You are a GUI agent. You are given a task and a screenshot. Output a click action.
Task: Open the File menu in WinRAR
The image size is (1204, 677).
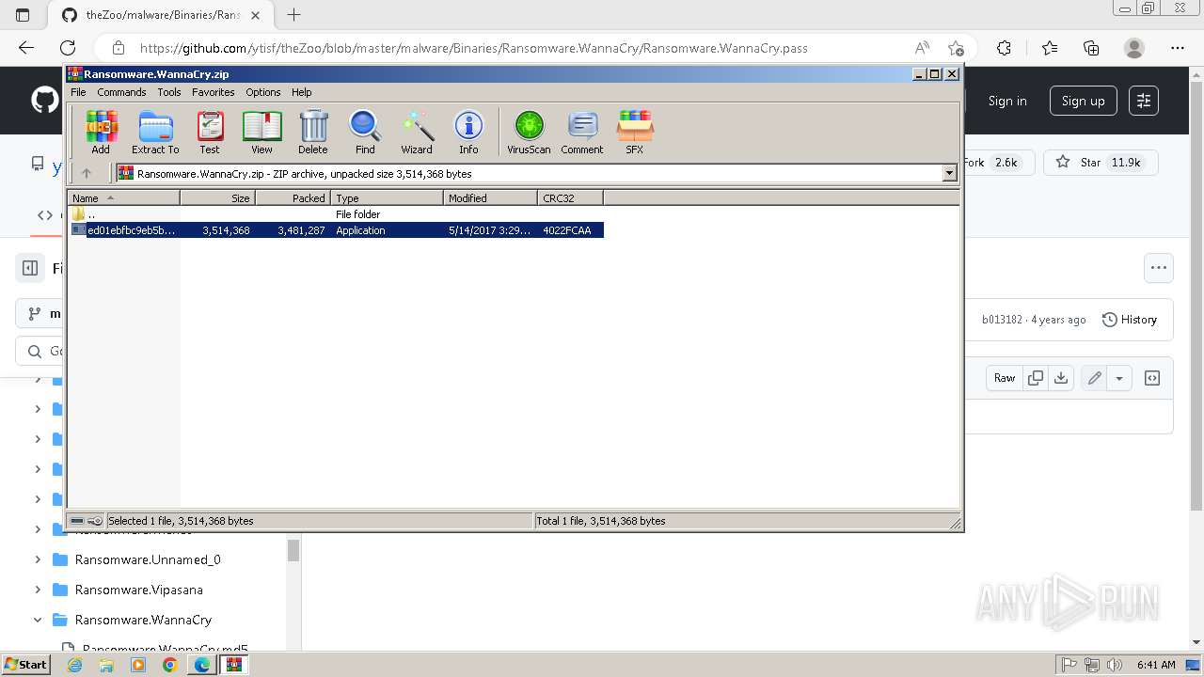(x=78, y=92)
